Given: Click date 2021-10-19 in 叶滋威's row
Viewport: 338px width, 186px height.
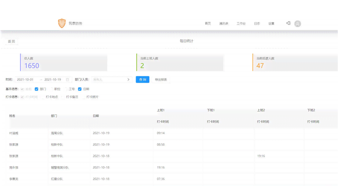Looking at the screenshot, I should click(x=101, y=133).
